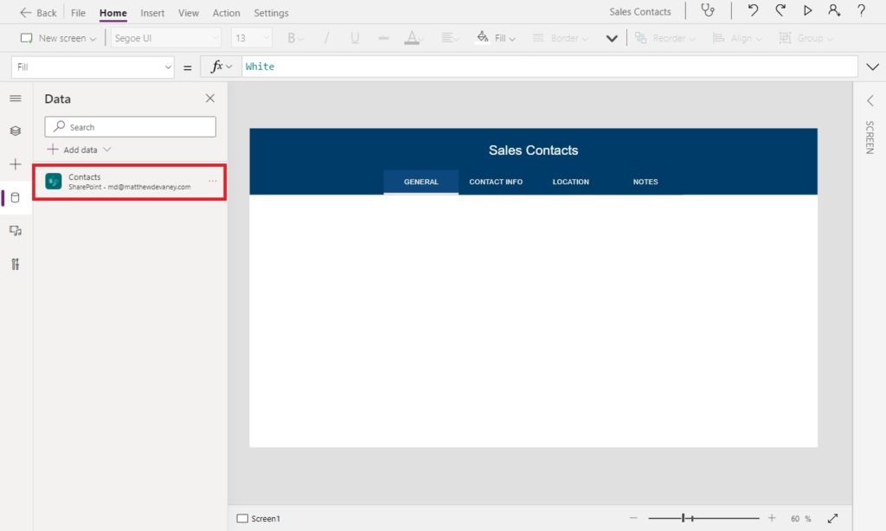The image size is (886, 531).
Task: Open the Settings menu
Action: pyautogui.click(x=271, y=12)
